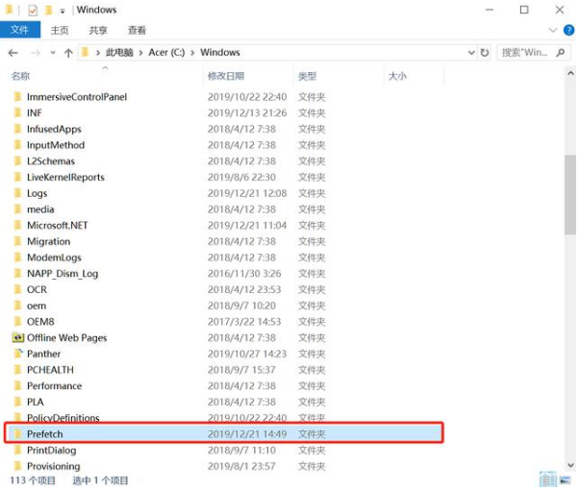
Task: Expand the recent locations dropdown arrow
Action: [53, 53]
